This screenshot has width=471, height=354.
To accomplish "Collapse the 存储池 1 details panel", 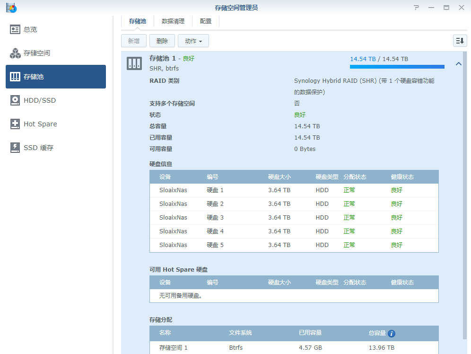I will coord(458,64).
